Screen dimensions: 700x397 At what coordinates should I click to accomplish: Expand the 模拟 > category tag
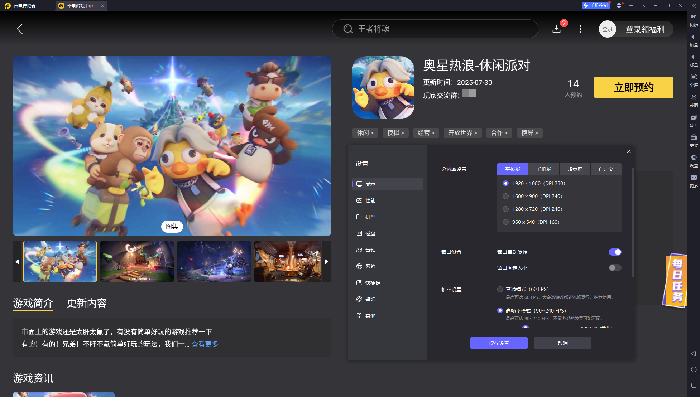(395, 133)
